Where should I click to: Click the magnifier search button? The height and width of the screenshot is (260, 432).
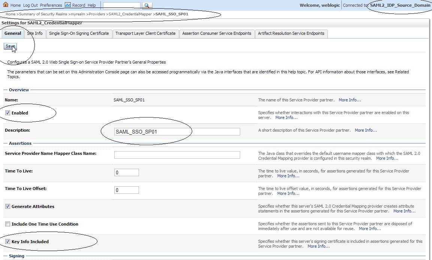147,5
